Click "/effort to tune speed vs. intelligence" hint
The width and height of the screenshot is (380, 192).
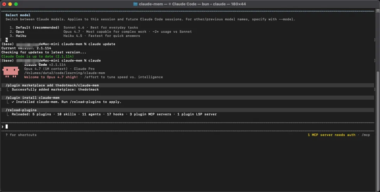(123, 77)
